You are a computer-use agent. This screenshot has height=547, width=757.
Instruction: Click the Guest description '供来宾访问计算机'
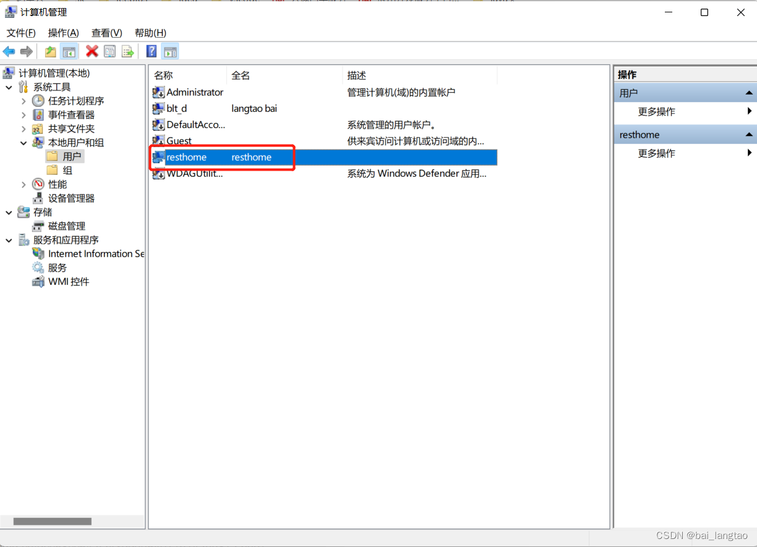pyautogui.click(x=416, y=141)
